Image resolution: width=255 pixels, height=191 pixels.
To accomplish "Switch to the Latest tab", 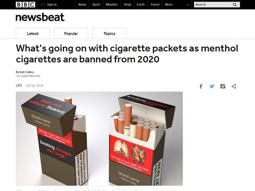I will pos(33,33).
